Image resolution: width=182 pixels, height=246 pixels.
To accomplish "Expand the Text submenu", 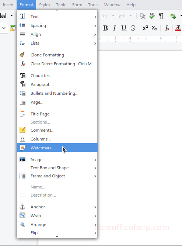I will click(x=57, y=17).
